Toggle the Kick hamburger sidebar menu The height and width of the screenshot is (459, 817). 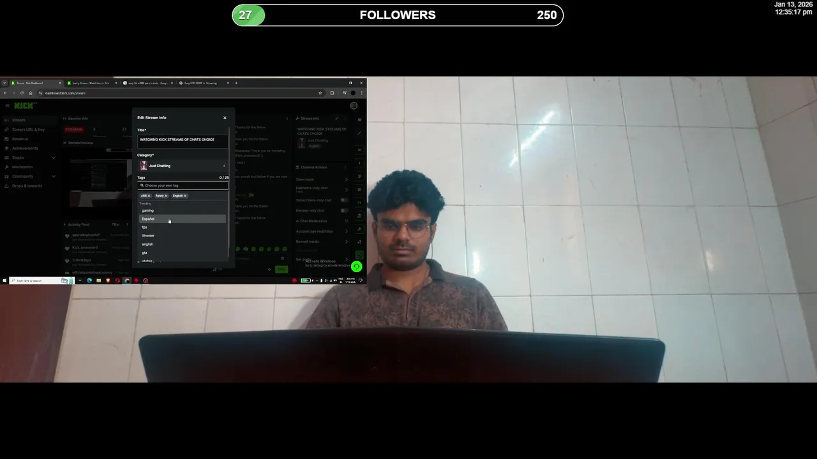tap(7, 106)
